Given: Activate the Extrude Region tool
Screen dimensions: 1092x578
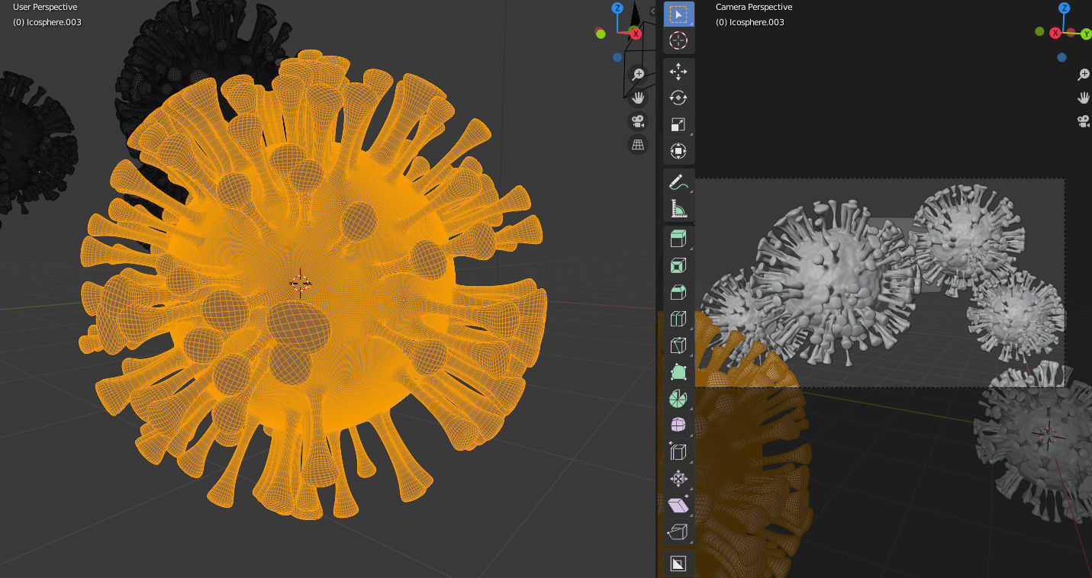Looking at the screenshot, I should [x=678, y=239].
